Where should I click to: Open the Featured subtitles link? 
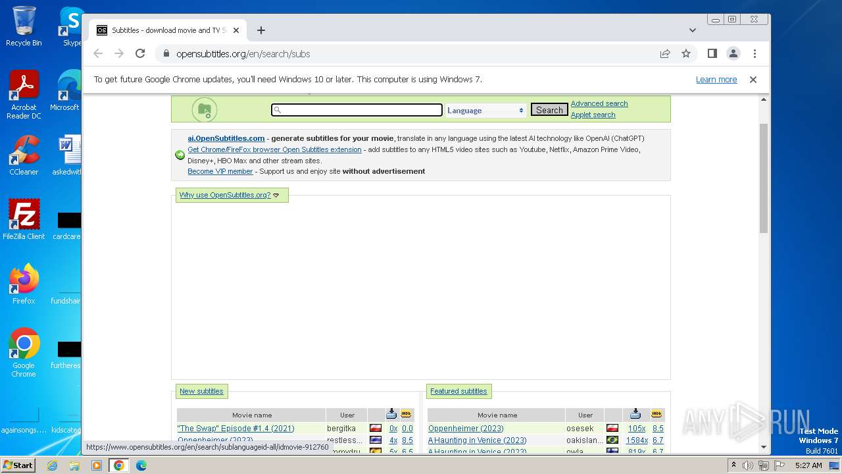coord(458,391)
